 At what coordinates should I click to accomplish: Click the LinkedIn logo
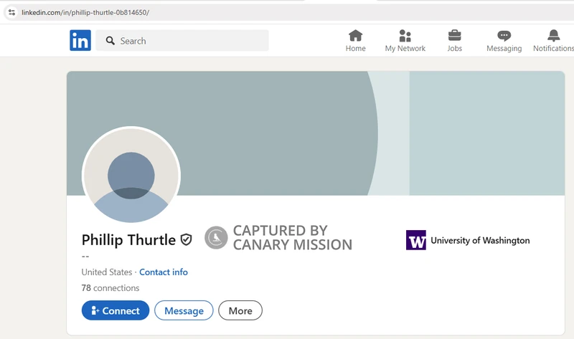[80, 41]
